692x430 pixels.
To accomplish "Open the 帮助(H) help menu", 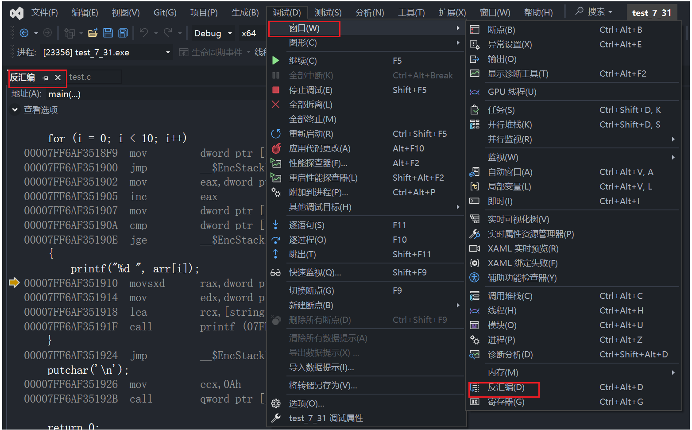I will point(538,12).
